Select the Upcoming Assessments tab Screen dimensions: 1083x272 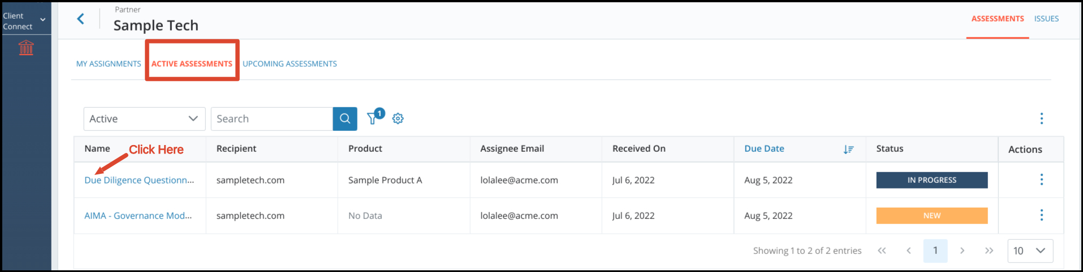[290, 64]
